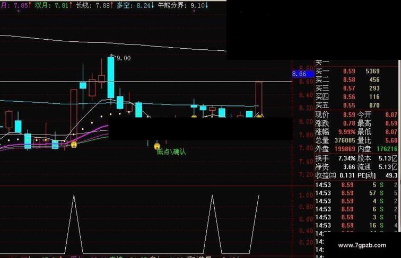Select the 买二 bid row at 8.58
The image size is (401, 258).
[x=356, y=80]
